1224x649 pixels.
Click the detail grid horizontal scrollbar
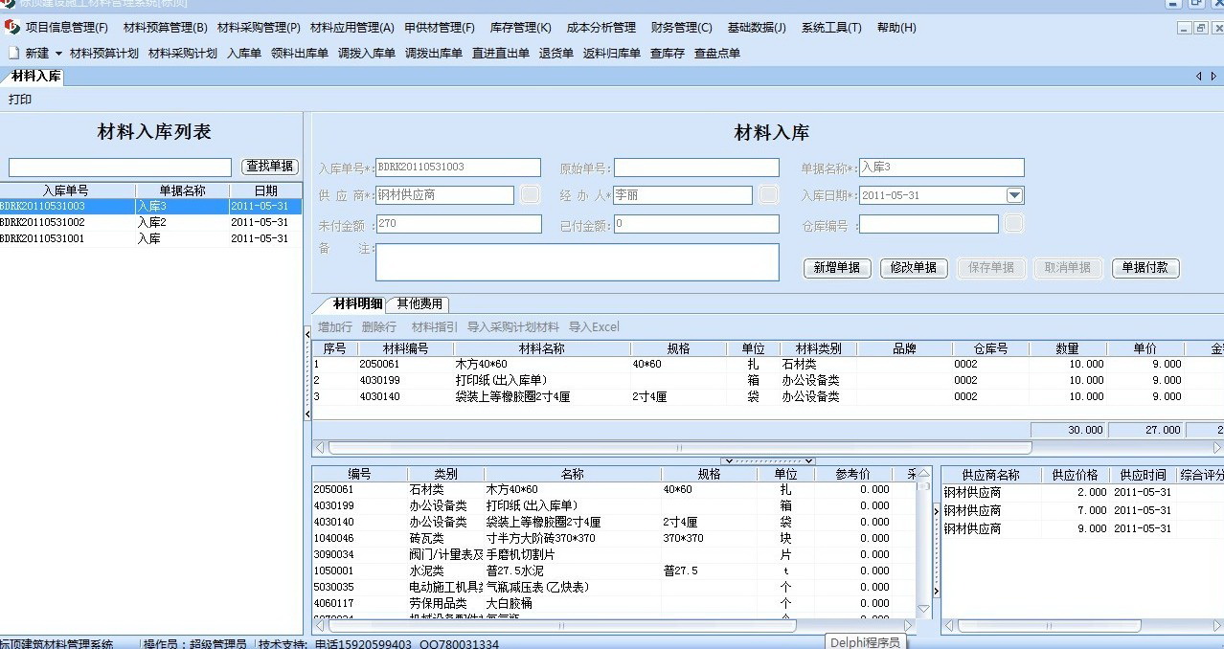[x=679, y=447]
